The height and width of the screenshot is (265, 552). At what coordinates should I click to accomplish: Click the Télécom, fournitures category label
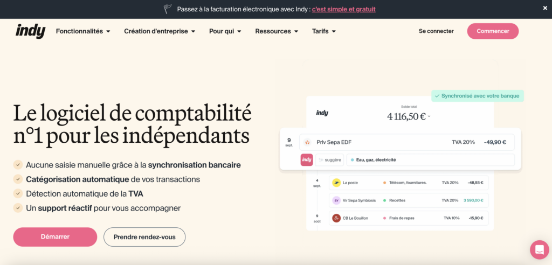(x=408, y=183)
